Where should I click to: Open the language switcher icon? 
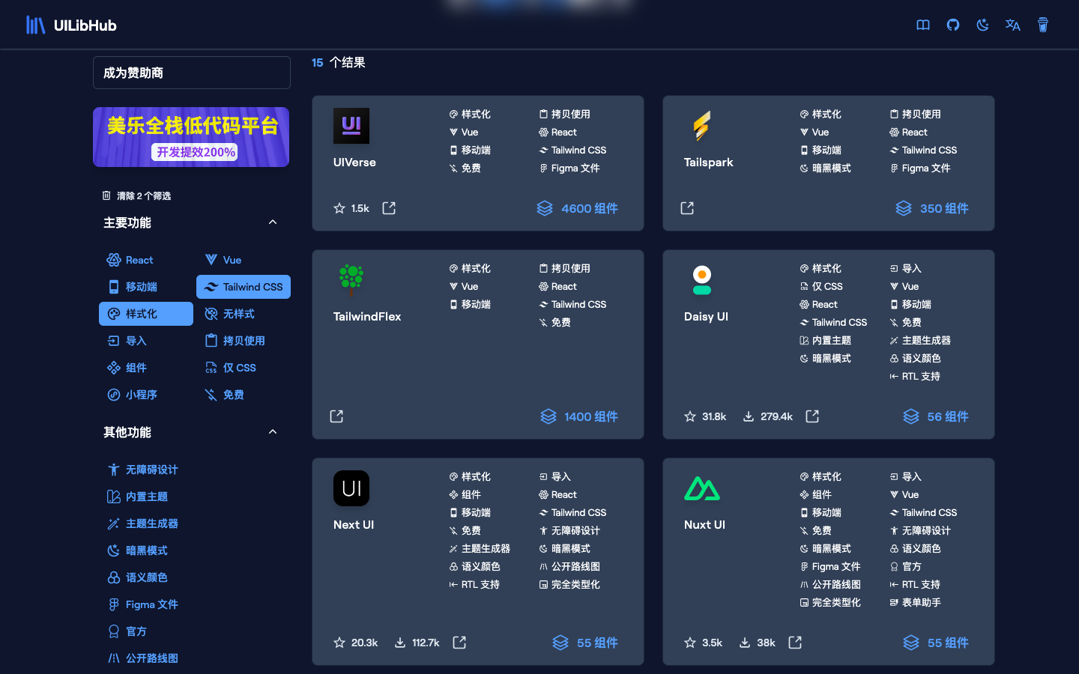click(x=1012, y=25)
